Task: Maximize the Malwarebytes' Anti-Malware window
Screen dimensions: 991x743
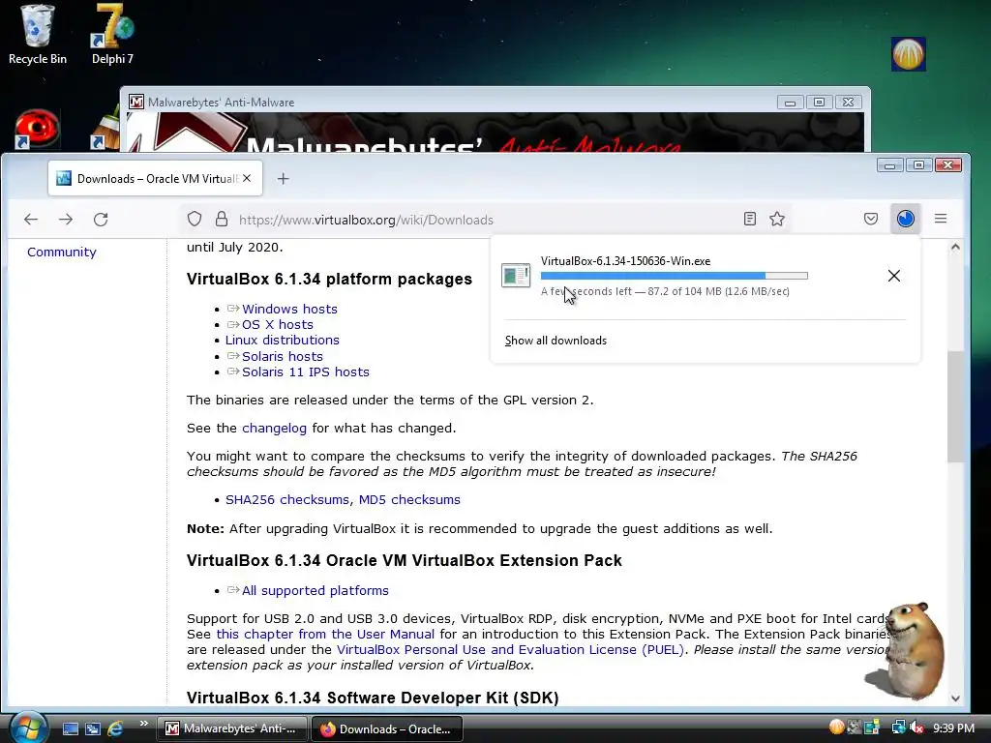Action: 819,102
